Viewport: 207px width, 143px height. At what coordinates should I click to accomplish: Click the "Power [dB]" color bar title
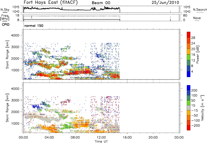click(x=197, y=54)
